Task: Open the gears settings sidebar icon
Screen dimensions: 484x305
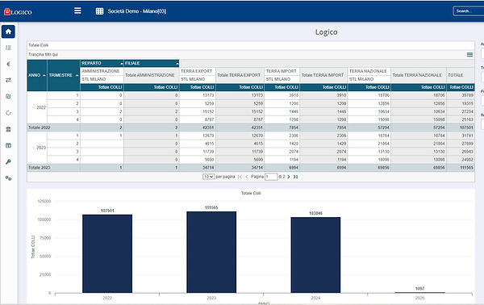Action: point(8,178)
